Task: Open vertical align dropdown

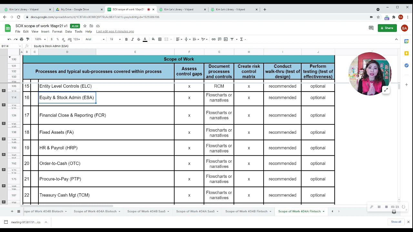Action: click(x=187, y=39)
